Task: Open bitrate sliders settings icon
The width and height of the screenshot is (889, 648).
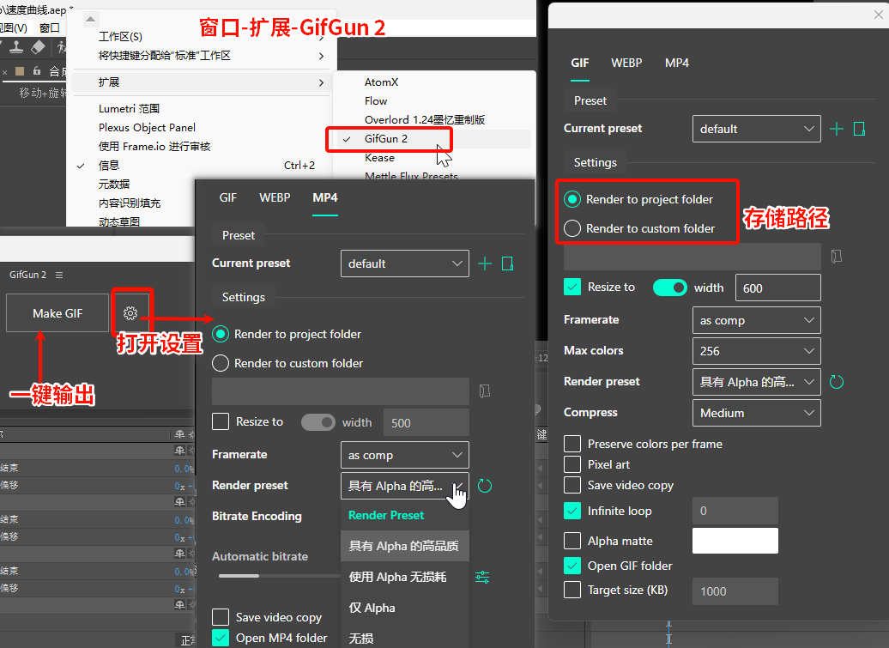Action: pos(482,577)
